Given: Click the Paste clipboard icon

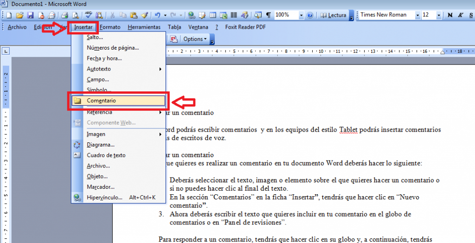Looking at the screenshot, I should point(134,15).
